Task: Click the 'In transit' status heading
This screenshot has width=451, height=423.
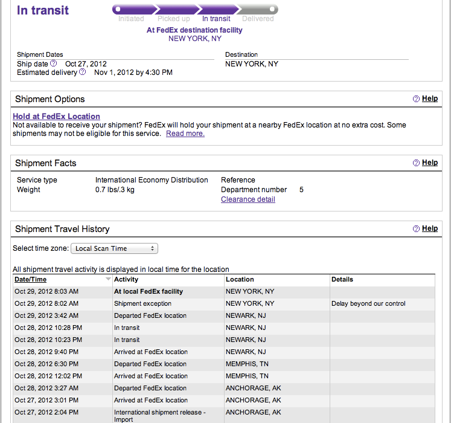Action: [43, 10]
